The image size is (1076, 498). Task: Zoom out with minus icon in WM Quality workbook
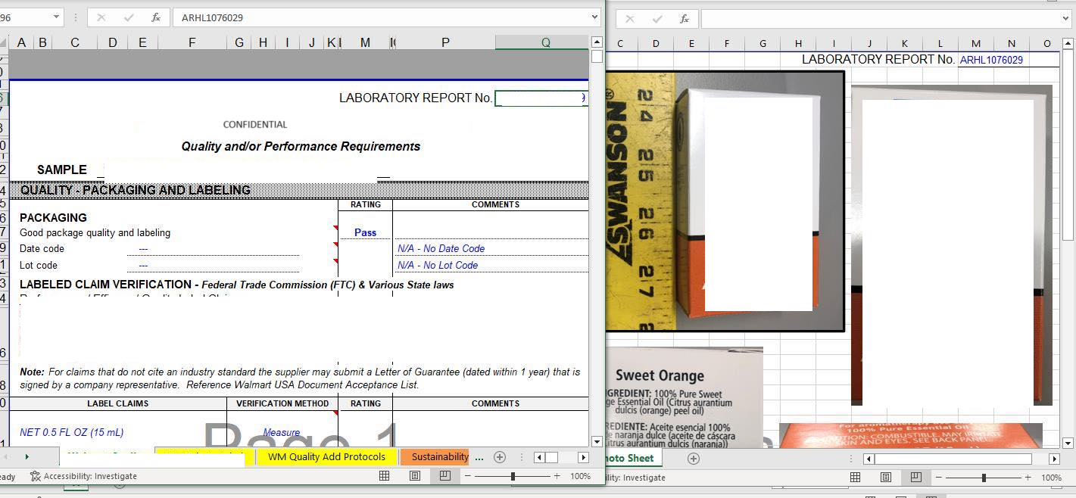[x=468, y=476]
